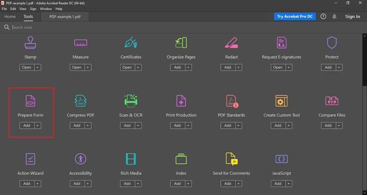Expand the Prepare Form Add dropdown arrow
Viewport: 367px width, 195px height.
[x=38, y=126]
